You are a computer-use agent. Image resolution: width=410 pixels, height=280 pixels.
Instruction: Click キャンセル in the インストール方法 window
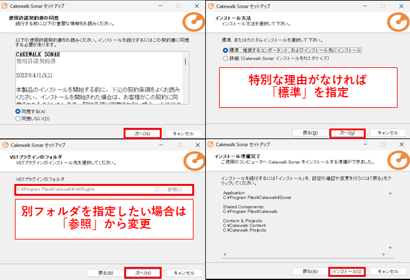[388, 133]
